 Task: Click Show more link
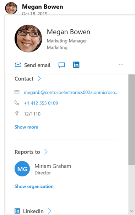point(26,127)
